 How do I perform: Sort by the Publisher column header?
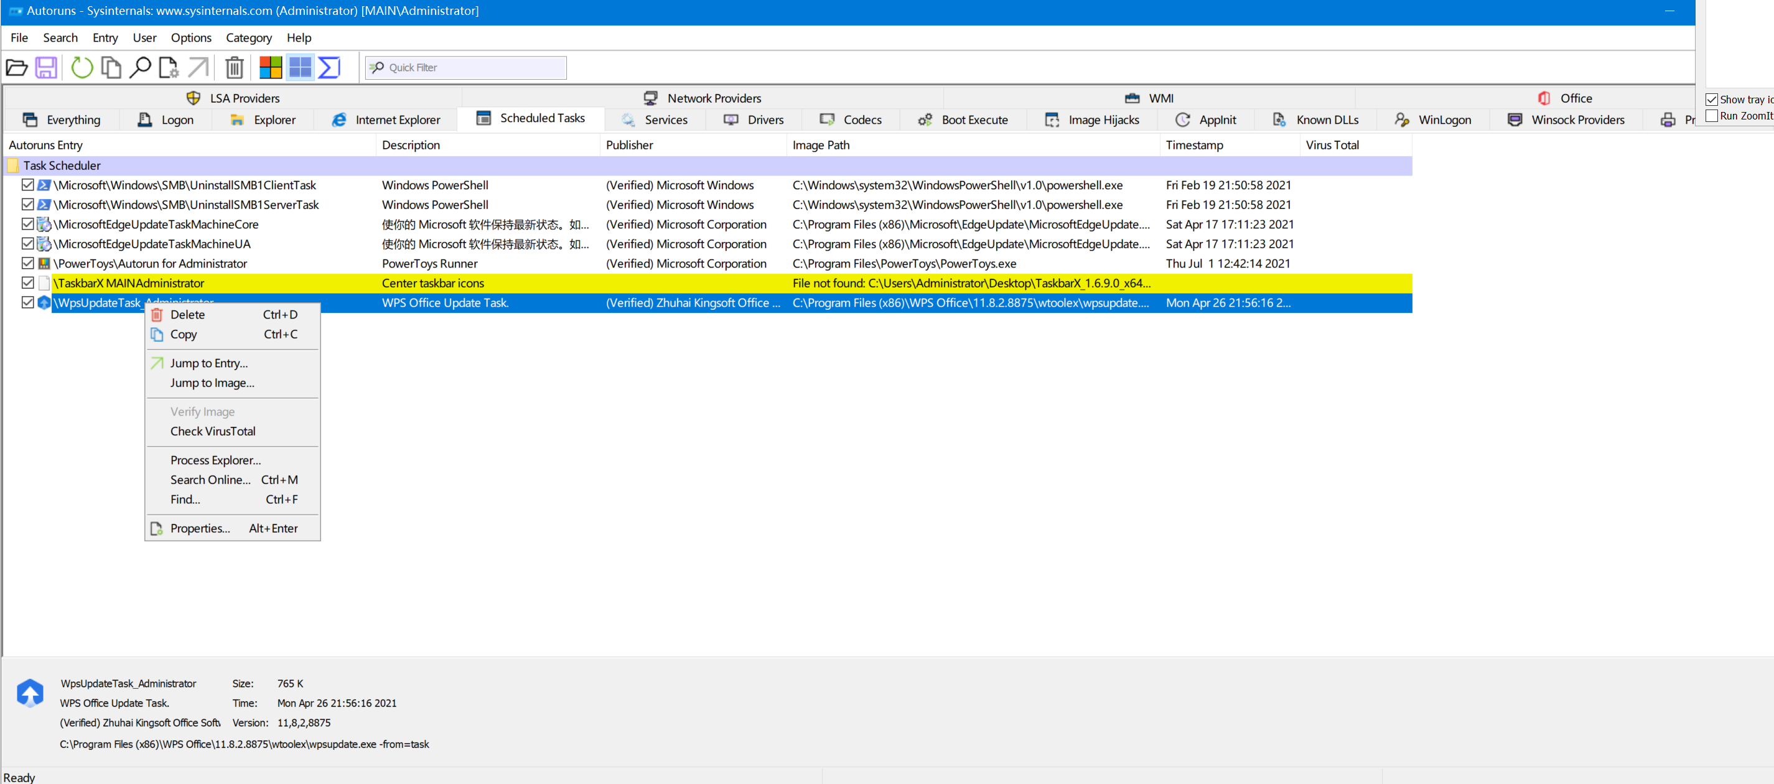pos(693,146)
